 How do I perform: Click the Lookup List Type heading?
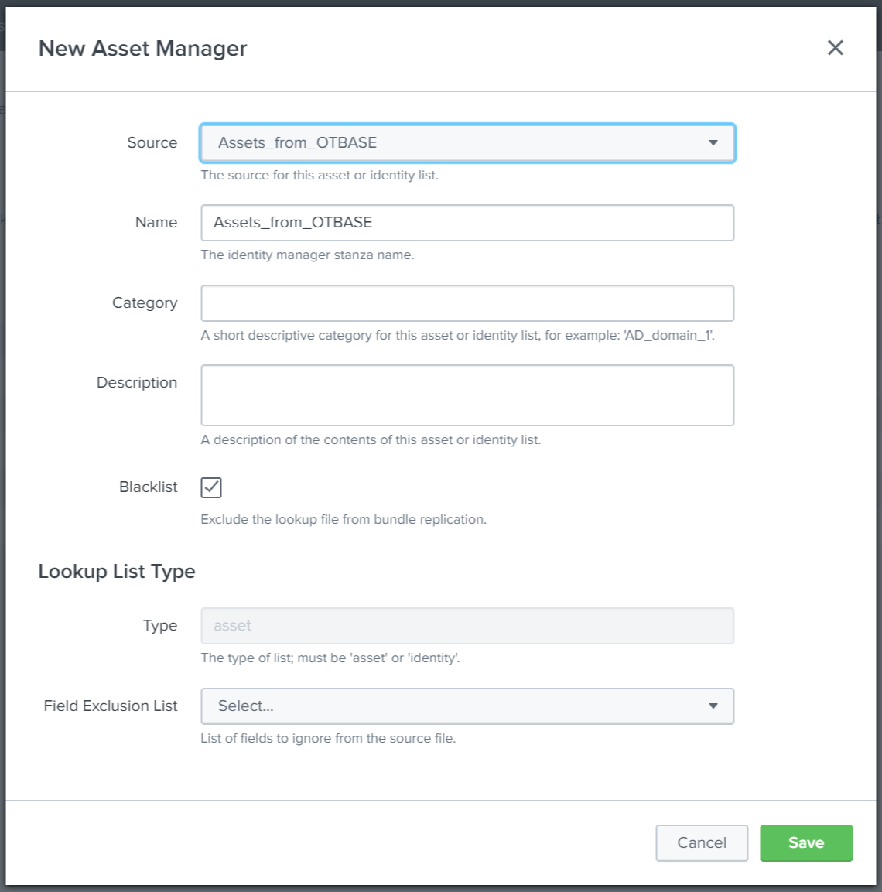(x=117, y=571)
